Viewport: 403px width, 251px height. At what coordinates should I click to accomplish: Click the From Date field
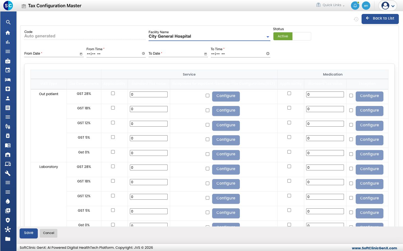(x=54, y=54)
